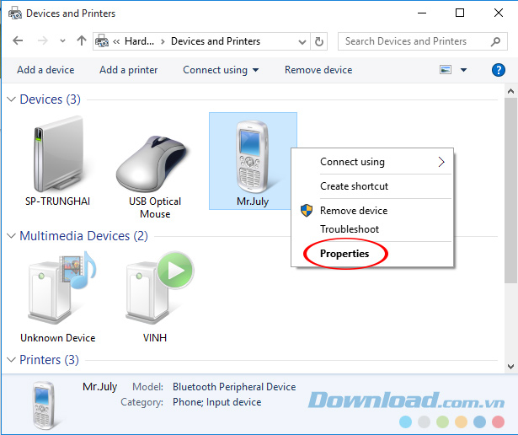Click the change view icon
This screenshot has height=435, width=518.
pyautogui.click(x=446, y=70)
